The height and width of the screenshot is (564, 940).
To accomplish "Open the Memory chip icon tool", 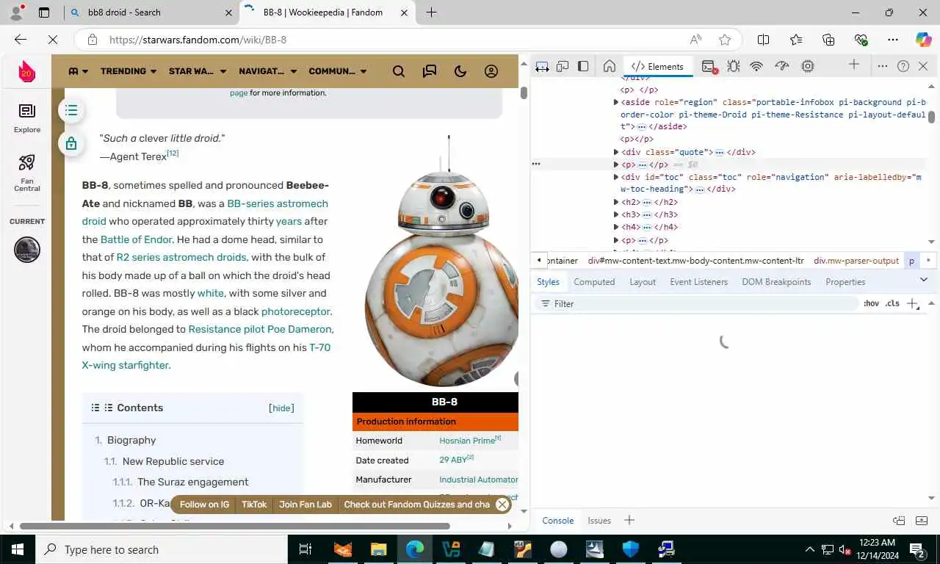I will point(808,67).
